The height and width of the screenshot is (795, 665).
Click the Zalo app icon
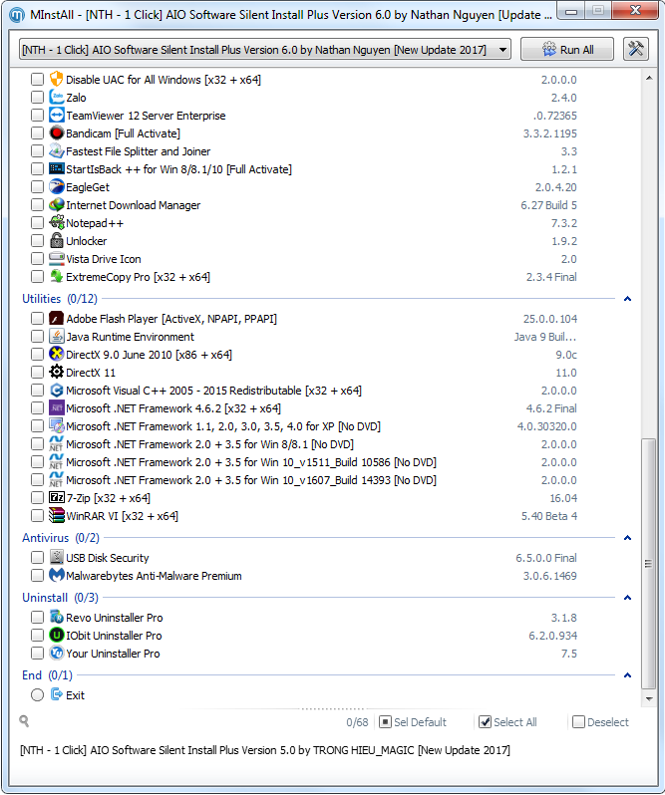pyautogui.click(x=56, y=98)
